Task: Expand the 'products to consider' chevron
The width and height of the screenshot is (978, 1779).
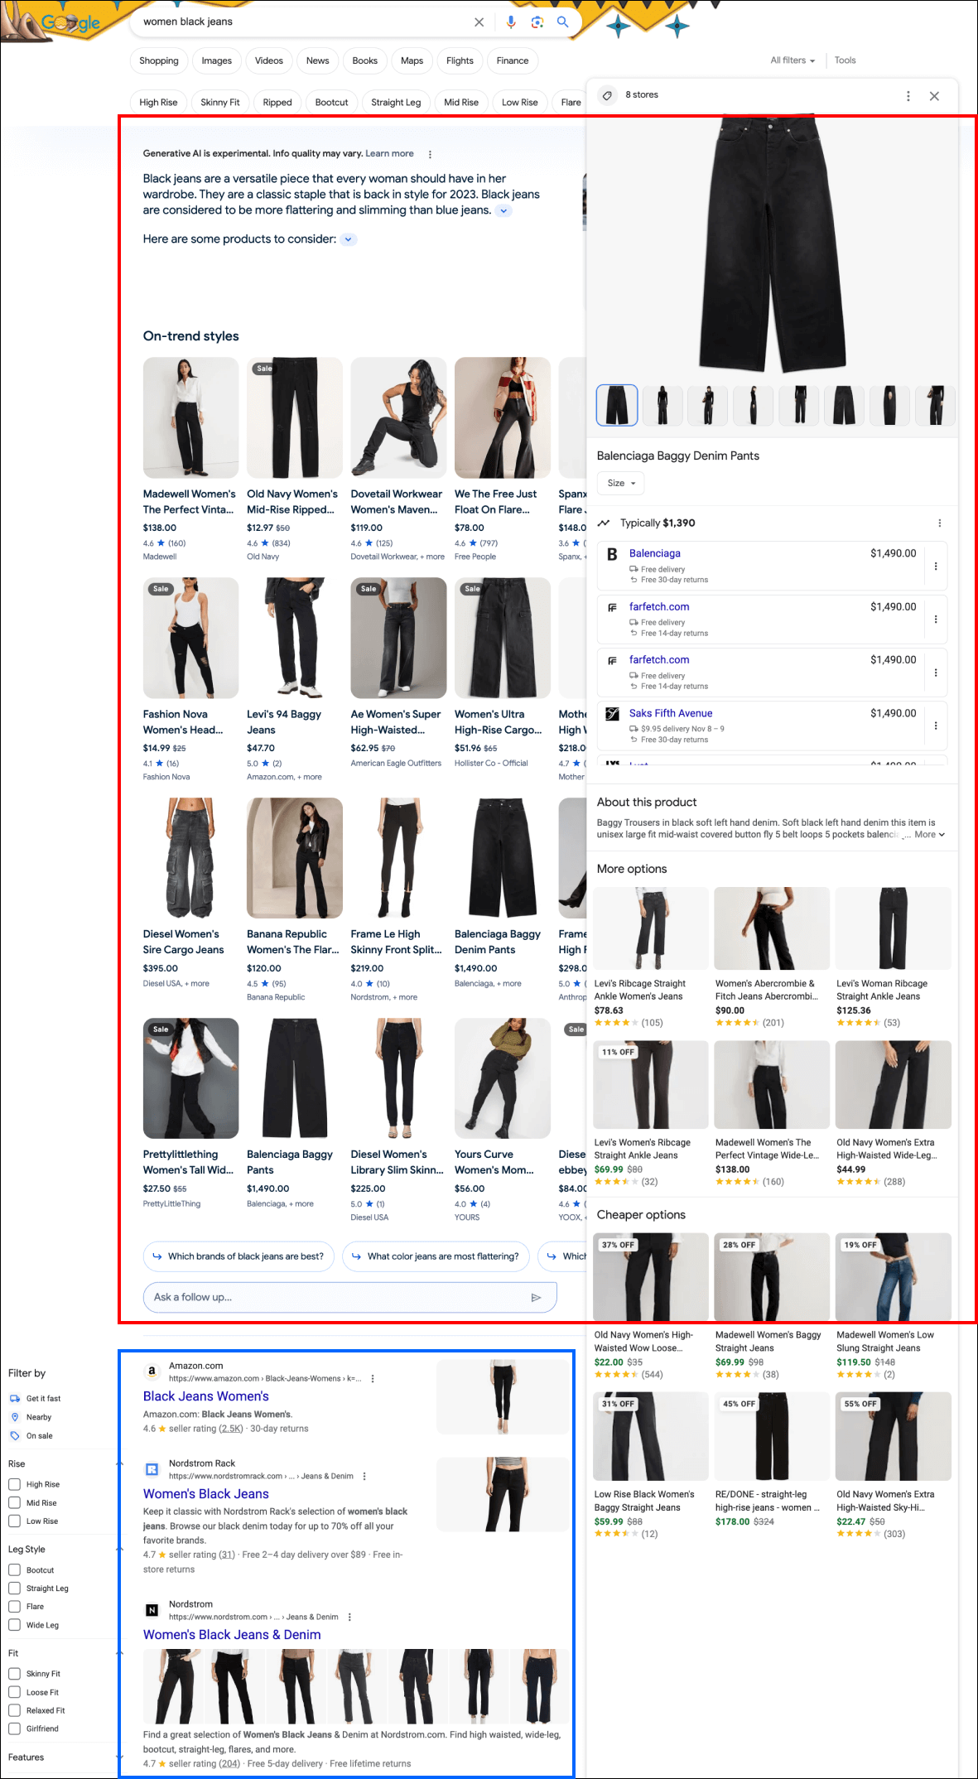Action: pyautogui.click(x=349, y=239)
